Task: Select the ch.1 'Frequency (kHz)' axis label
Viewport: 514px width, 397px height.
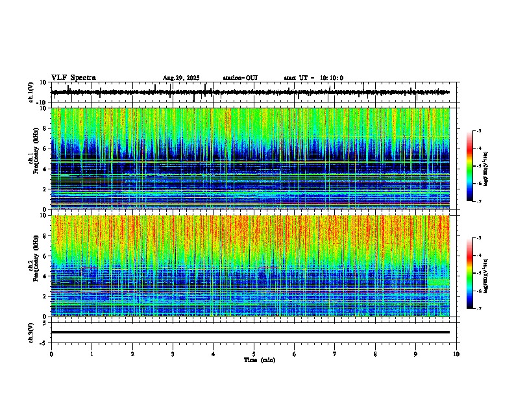Action: click(x=36, y=151)
